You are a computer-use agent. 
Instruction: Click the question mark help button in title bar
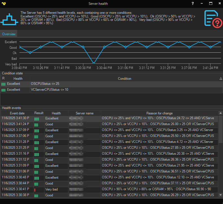pyautogui.click(x=193, y=4)
